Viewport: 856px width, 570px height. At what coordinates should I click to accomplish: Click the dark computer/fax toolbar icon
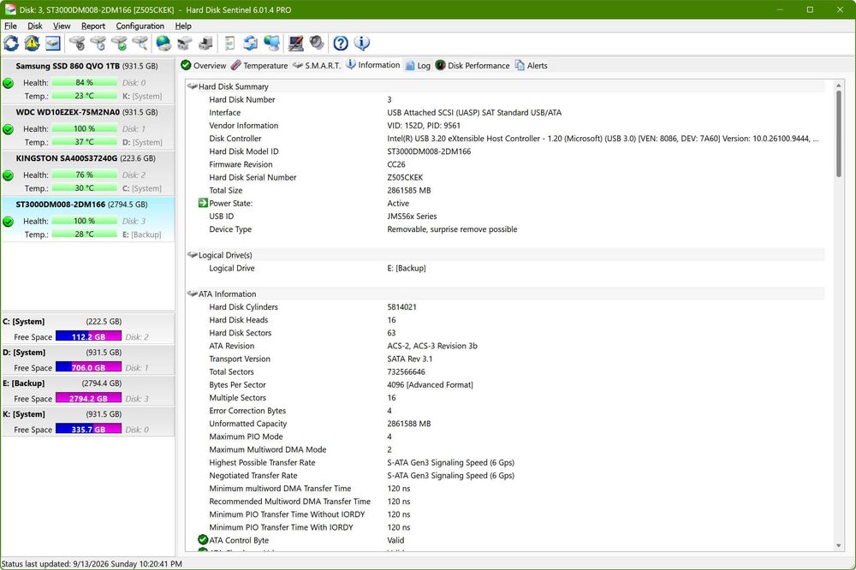point(205,43)
